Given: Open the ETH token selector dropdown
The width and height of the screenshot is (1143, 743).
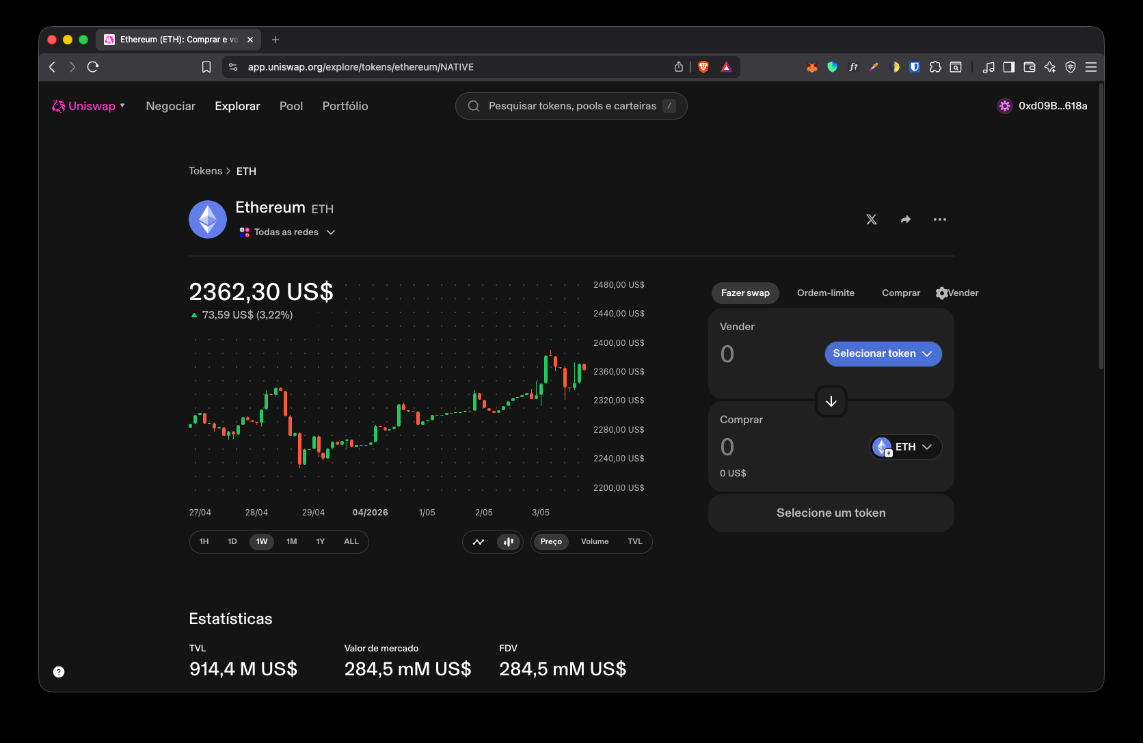Looking at the screenshot, I should [x=906, y=447].
